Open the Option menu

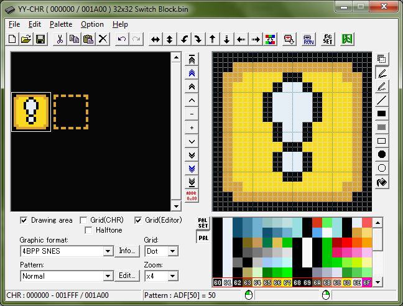click(92, 24)
